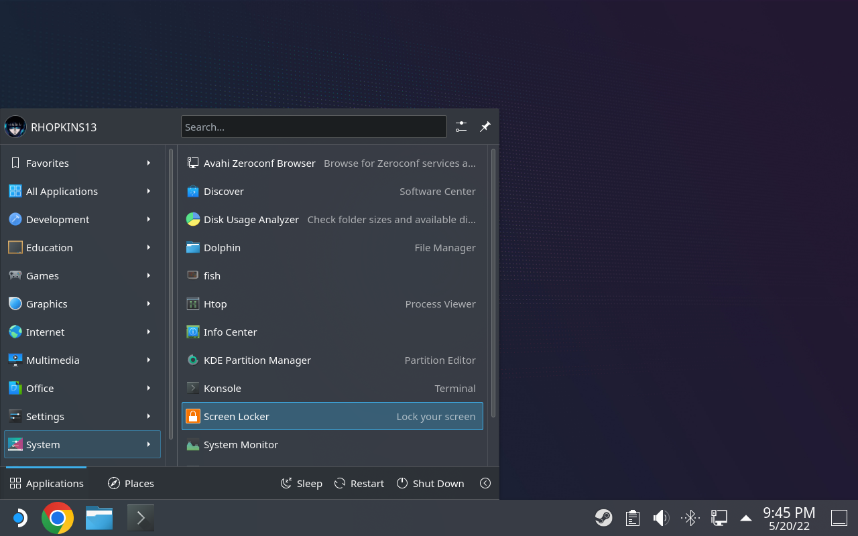The image size is (858, 536).
Task: Open Info Center icon
Action: pyautogui.click(x=193, y=332)
